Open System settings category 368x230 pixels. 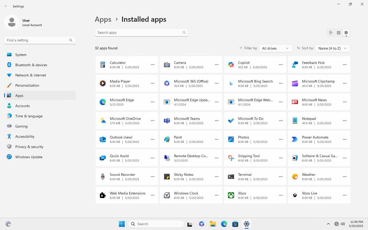pyautogui.click(x=40, y=55)
